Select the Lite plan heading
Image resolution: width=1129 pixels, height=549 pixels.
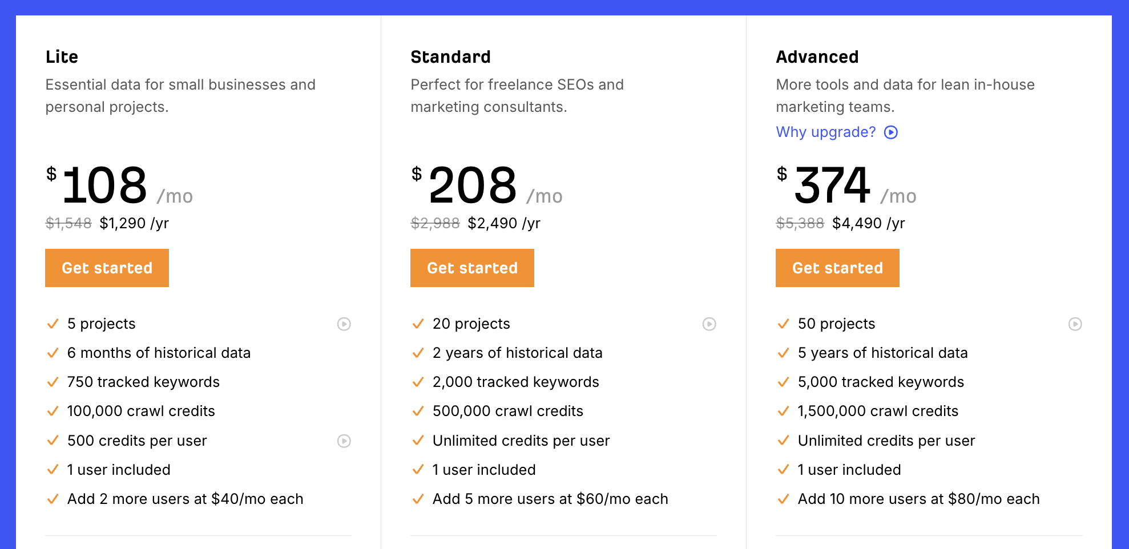(62, 57)
